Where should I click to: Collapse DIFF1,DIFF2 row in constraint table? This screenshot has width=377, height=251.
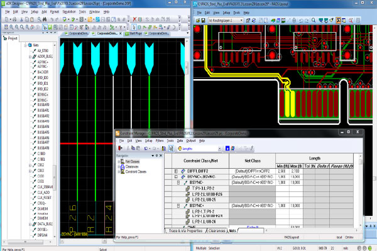click(176, 171)
